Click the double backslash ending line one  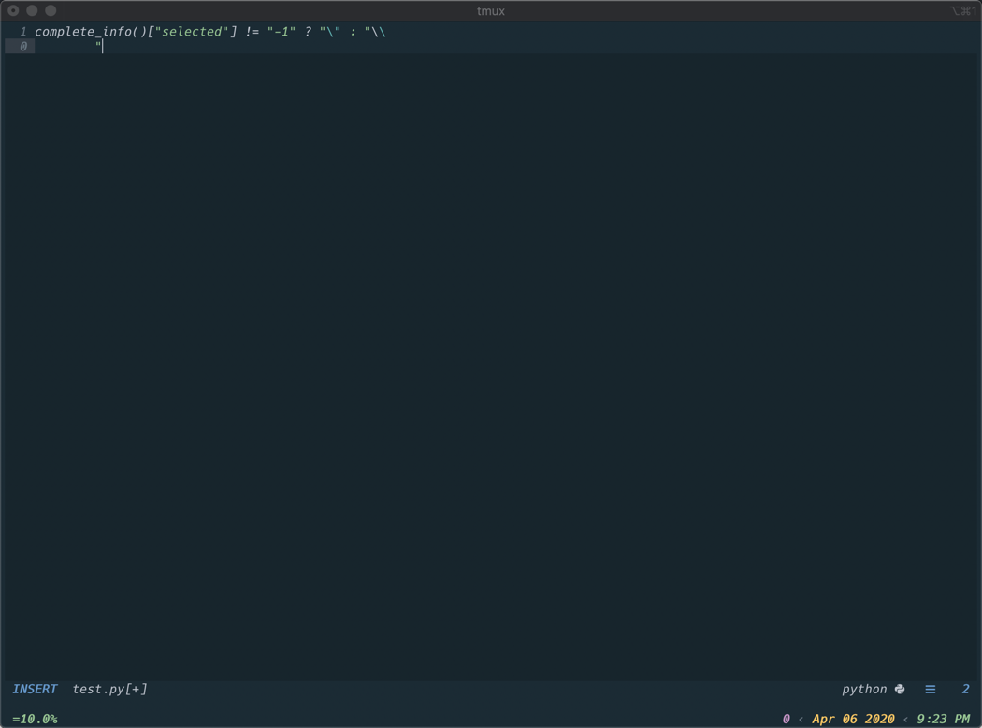(x=379, y=31)
